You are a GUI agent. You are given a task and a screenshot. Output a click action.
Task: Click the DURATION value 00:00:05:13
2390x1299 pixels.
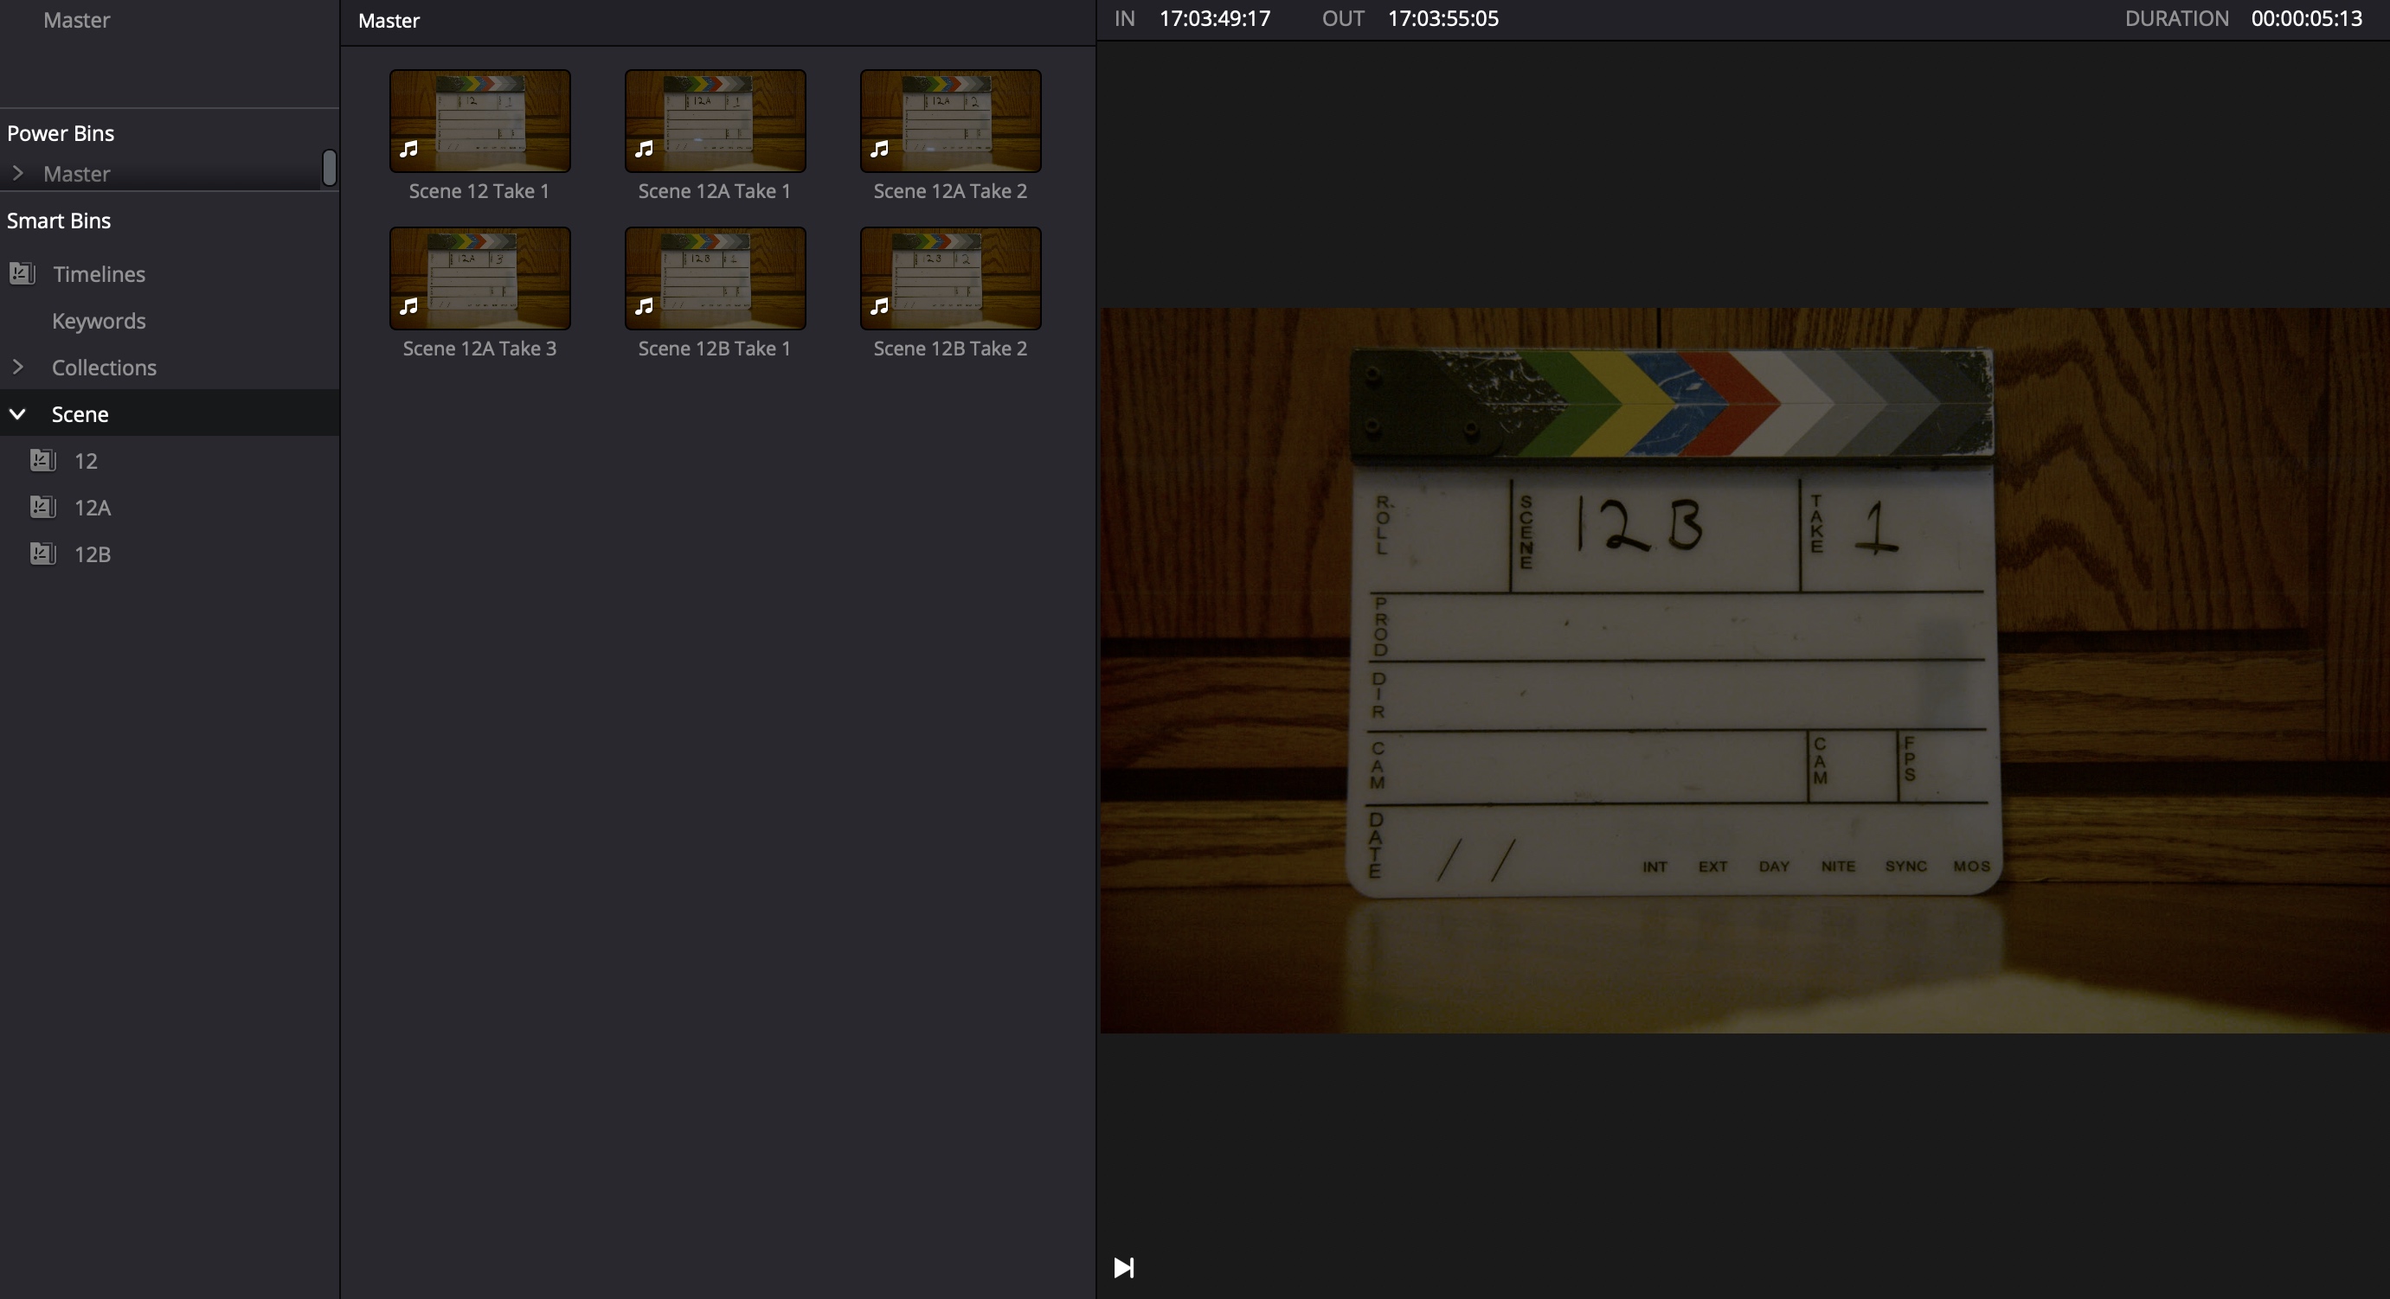click(x=2307, y=18)
